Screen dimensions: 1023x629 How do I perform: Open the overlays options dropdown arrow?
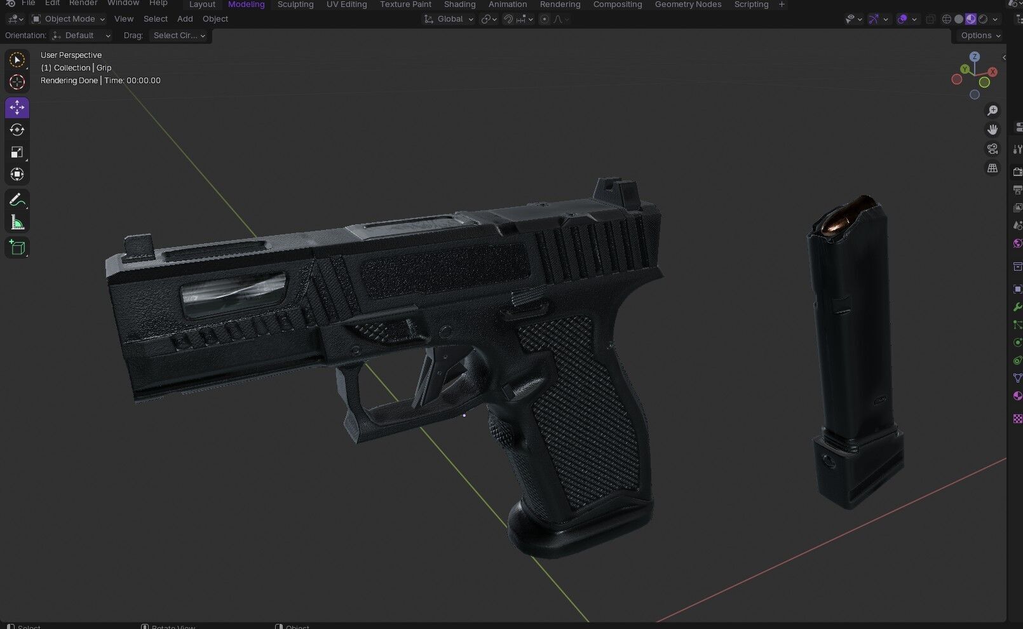914,19
